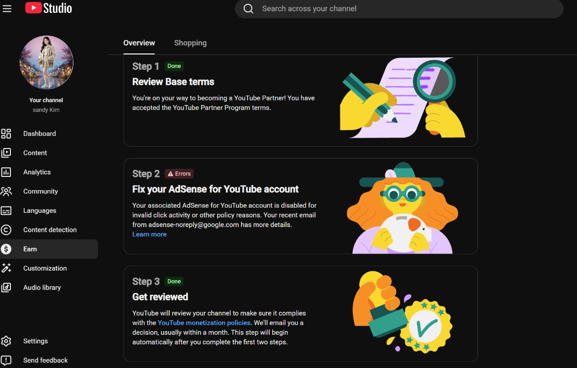577x368 pixels.
Task: Click Learn more link in Step 2
Action: 150,234
